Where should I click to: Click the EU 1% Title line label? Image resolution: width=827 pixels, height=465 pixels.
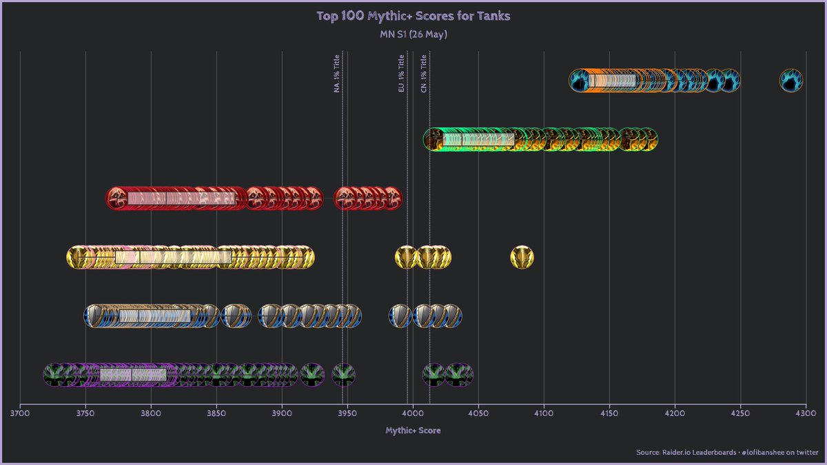click(x=402, y=74)
